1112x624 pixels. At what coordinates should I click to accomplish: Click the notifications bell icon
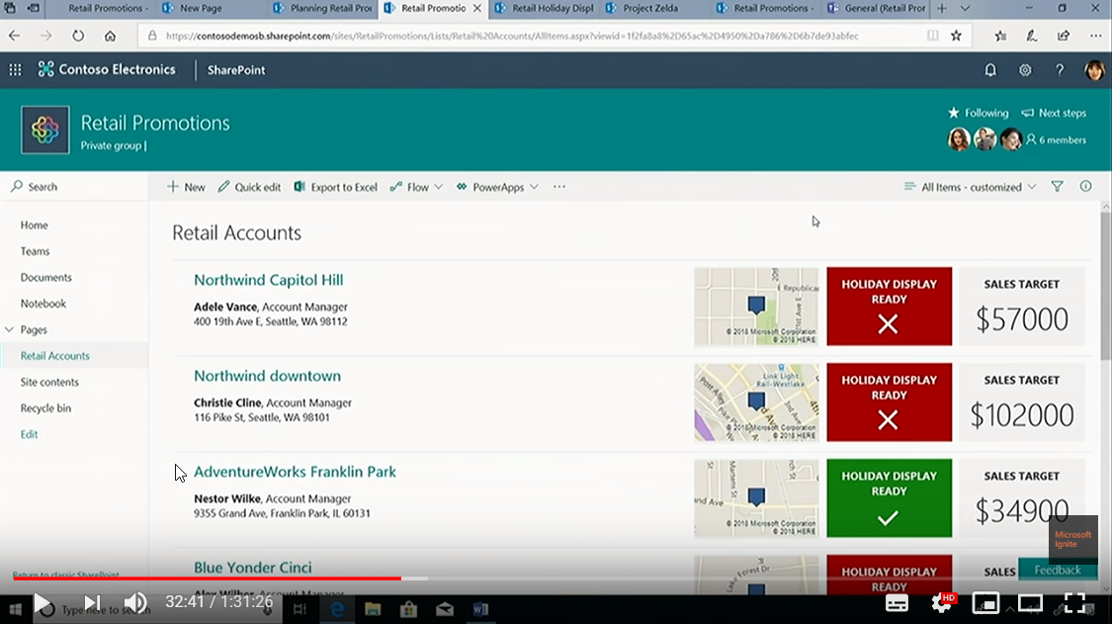point(990,70)
